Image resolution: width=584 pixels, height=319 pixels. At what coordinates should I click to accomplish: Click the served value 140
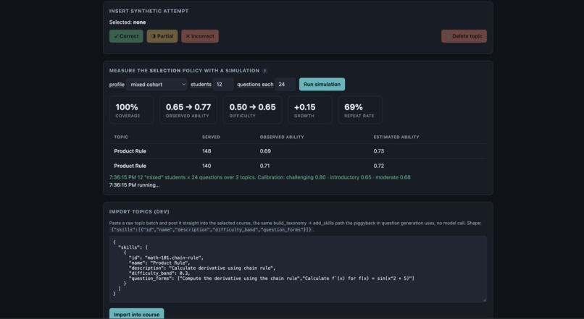tap(207, 166)
